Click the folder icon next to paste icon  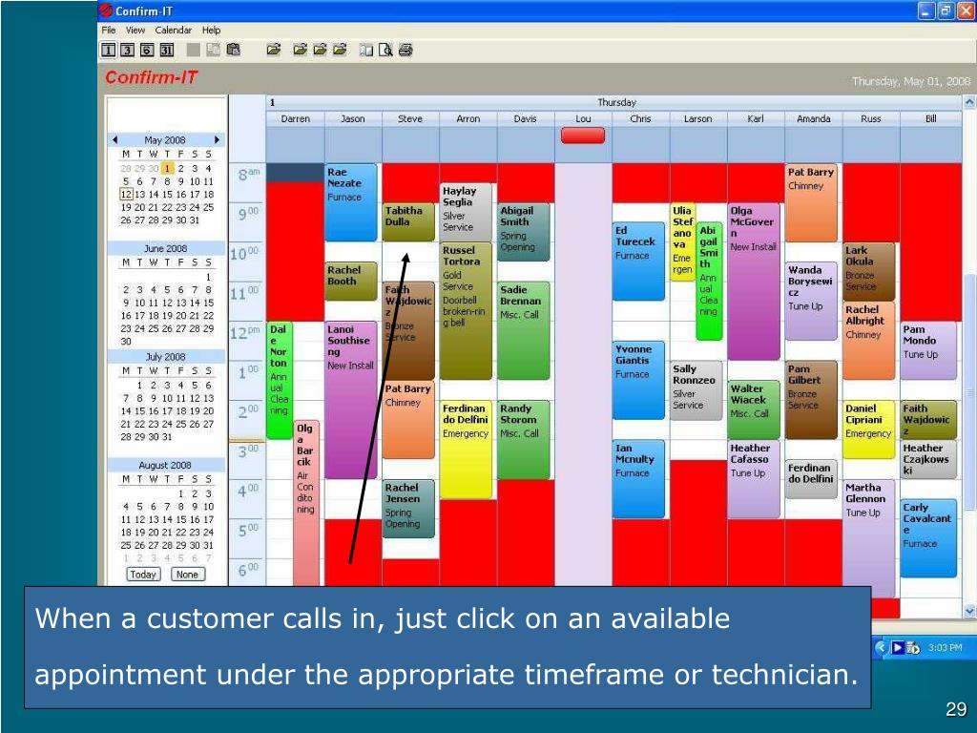click(x=274, y=50)
